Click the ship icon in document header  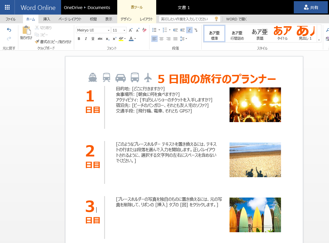93,77
